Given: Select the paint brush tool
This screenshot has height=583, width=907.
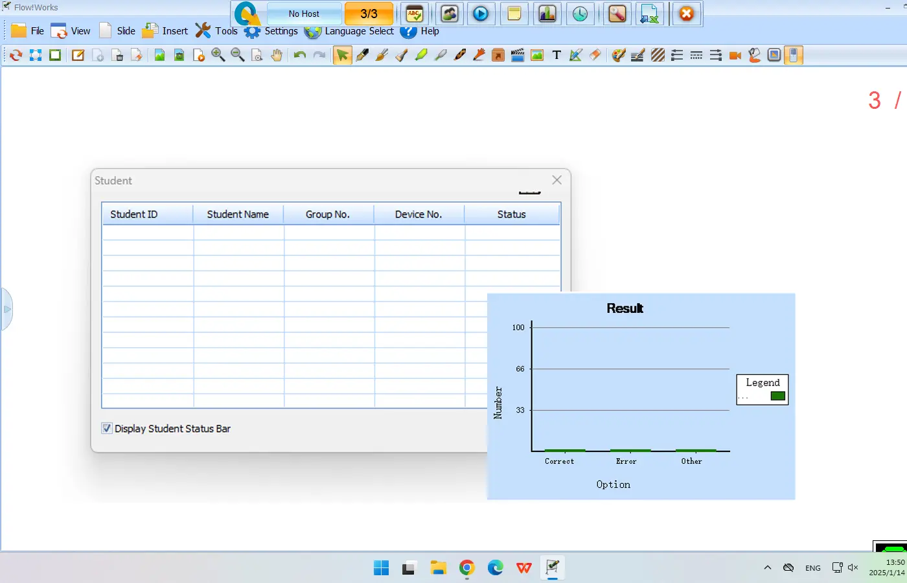Looking at the screenshot, I should coord(382,55).
